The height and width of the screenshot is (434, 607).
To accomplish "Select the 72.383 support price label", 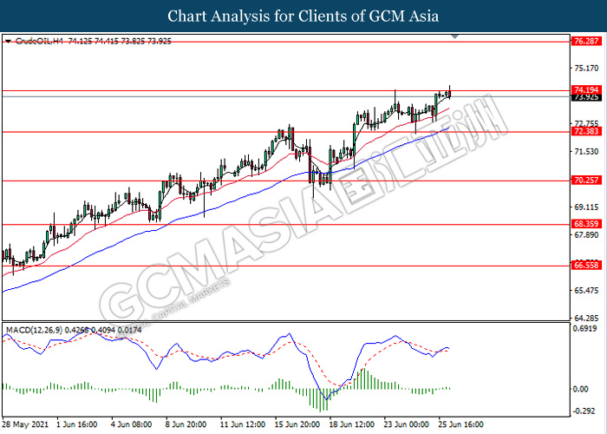I will (586, 131).
